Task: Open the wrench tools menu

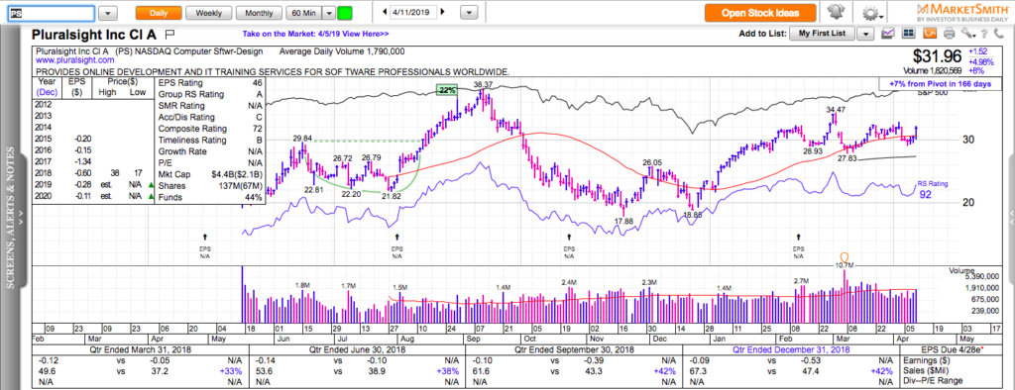Action: (x=967, y=34)
